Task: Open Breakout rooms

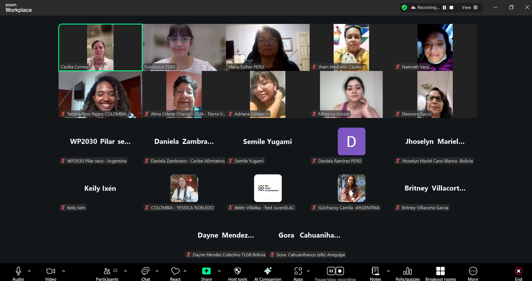Action: (x=440, y=271)
